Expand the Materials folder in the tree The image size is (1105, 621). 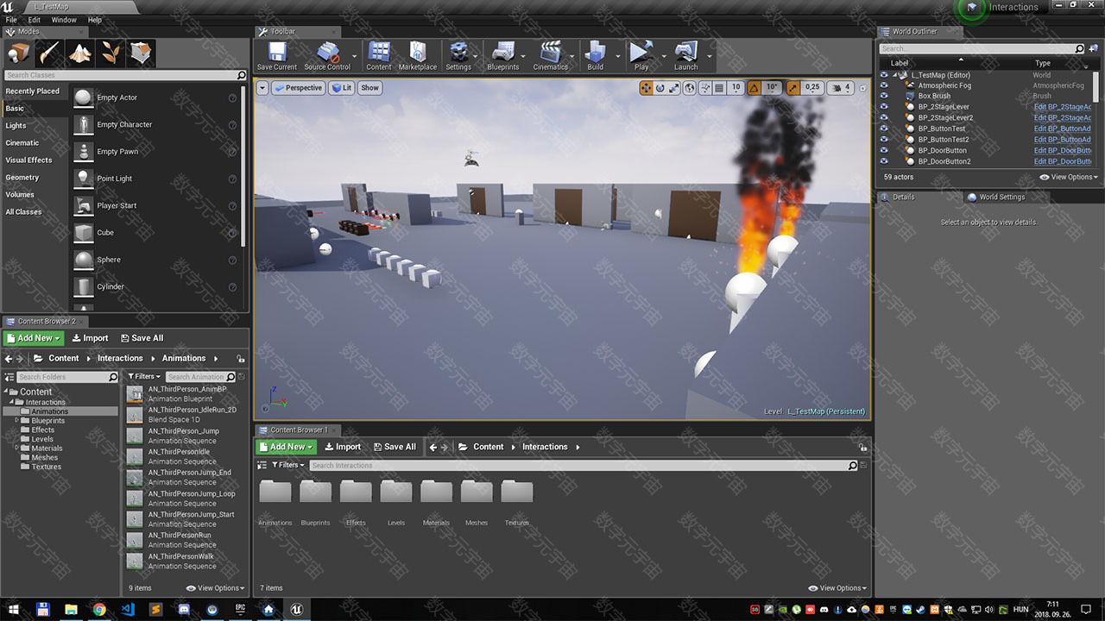[x=17, y=448]
